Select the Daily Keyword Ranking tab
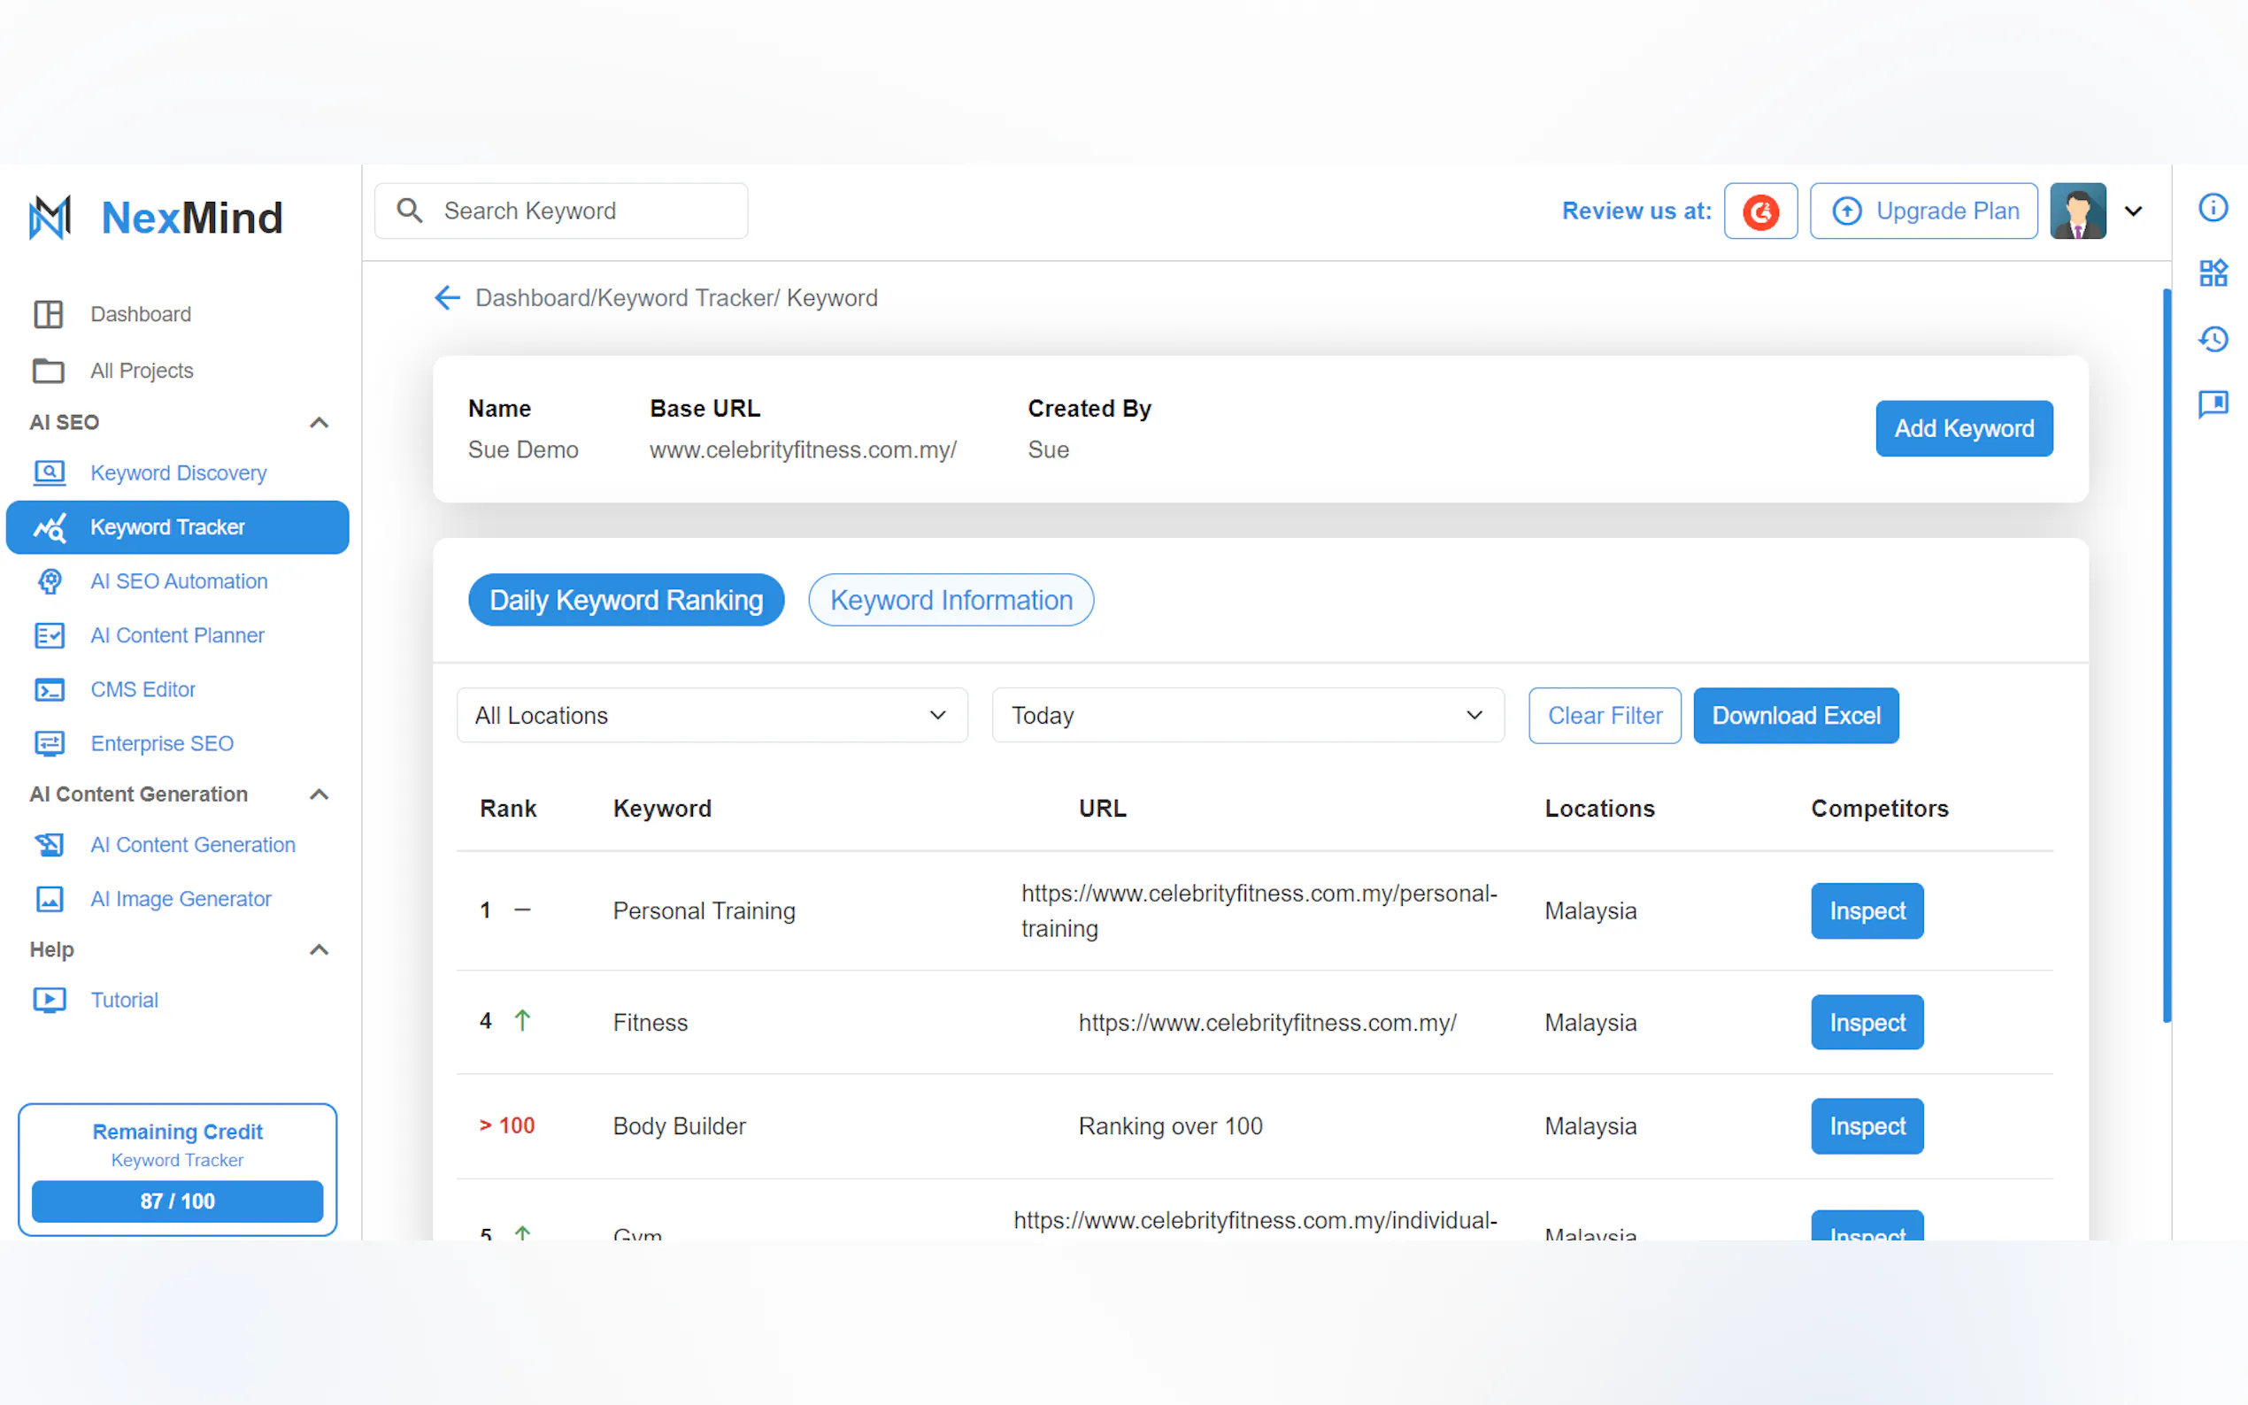Screen dimensions: 2248x1405 pos(626,600)
